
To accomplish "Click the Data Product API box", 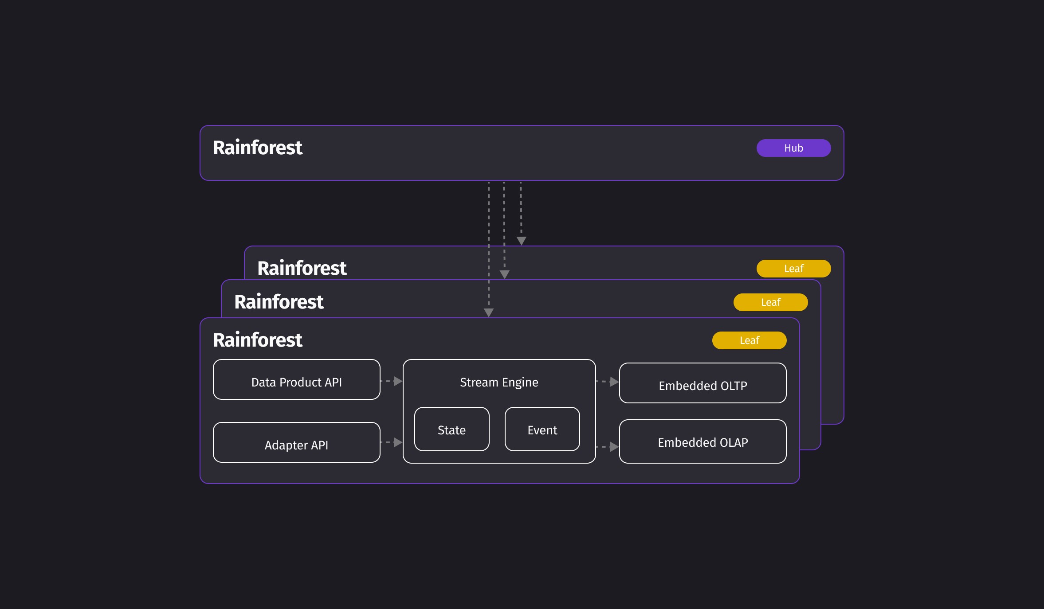I will click(x=297, y=379).
